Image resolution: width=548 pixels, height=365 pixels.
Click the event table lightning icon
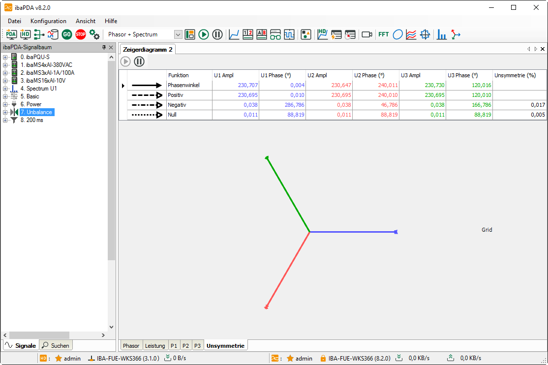tap(336, 34)
